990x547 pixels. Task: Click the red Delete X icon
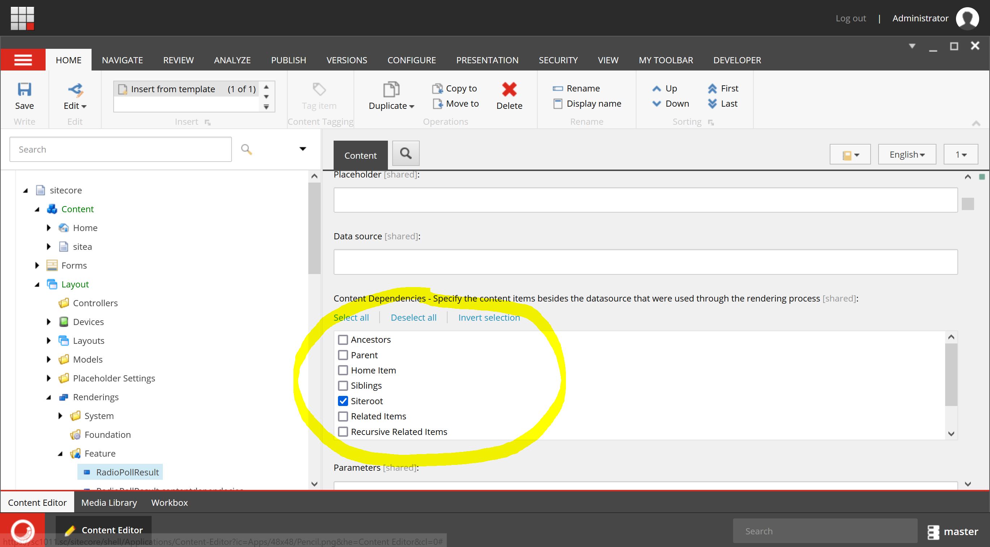pos(509,89)
